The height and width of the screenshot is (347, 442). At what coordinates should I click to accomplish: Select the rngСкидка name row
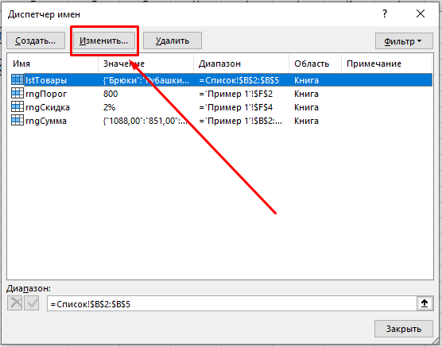coord(221,107)
